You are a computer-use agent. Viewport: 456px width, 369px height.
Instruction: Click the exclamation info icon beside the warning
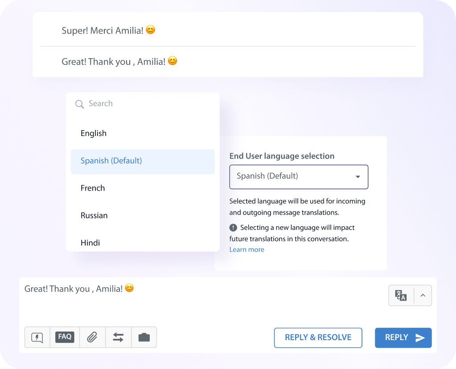tap(233, 228)
